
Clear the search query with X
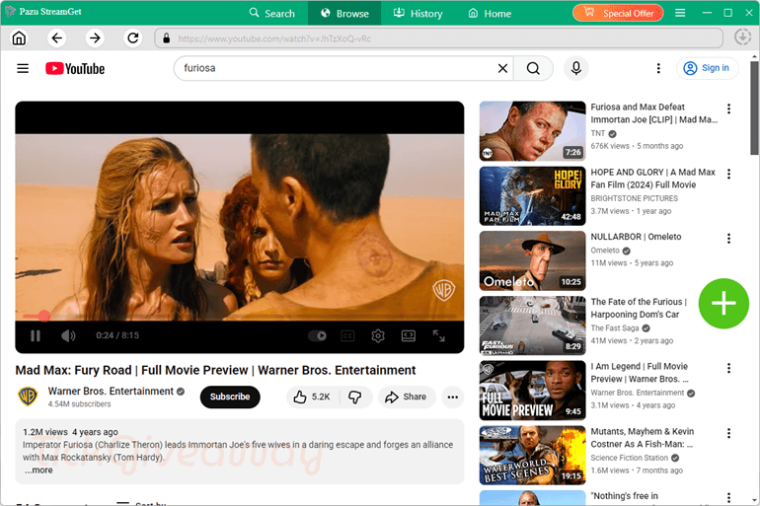tap(502, 68)
